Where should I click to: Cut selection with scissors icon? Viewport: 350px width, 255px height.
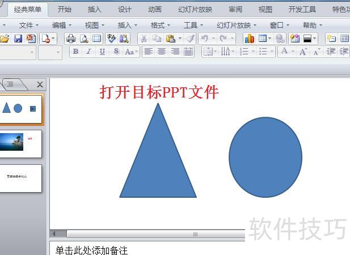[144, 39]
